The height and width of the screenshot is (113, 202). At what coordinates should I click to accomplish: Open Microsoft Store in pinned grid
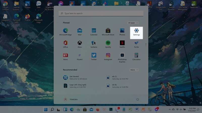(108, 32)
